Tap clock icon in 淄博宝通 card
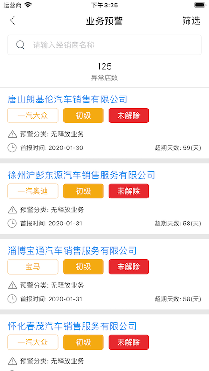Viewport: 209px width, 371px height. tap(13, 299)
